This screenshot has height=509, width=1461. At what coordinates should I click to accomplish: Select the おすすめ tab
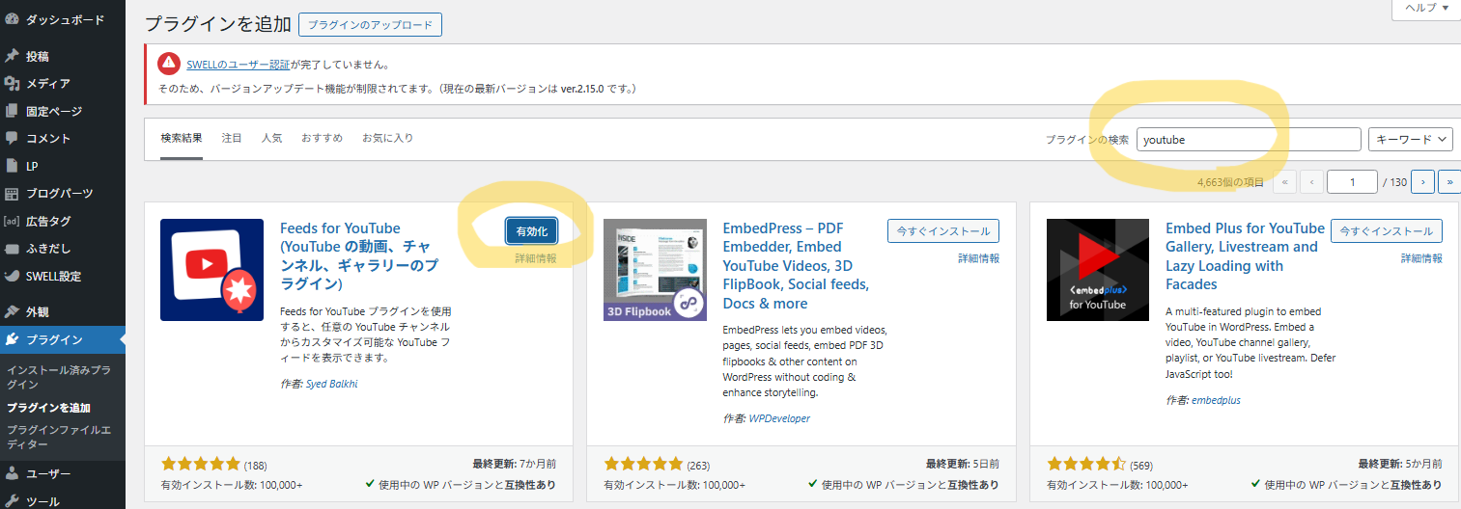(x=322, y=138)
